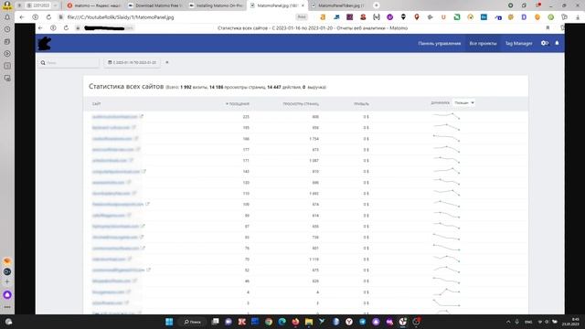This screenshot has width=585, height=329.
Task: Launch Microsoft Edge from the taskbar
Action: tap(282, 322)
